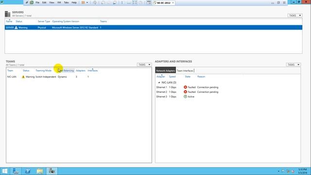Click the green library icon beside File

[32, 2]
